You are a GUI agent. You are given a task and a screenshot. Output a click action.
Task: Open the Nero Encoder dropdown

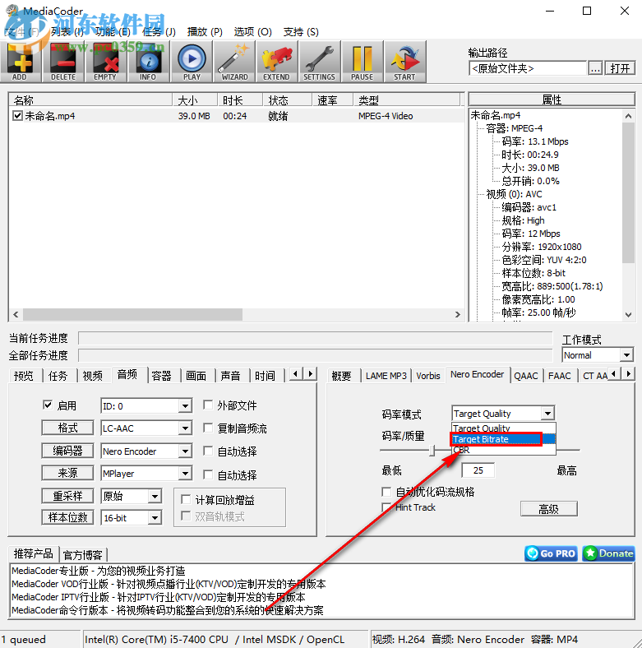(x=185, y=451)
